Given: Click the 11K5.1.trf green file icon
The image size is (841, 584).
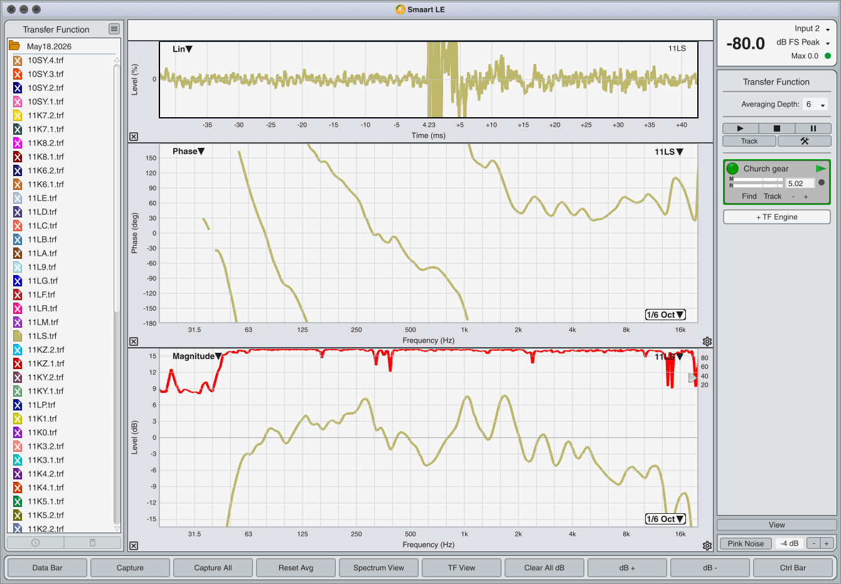Looking at the screenshot, I should (x=18, y=501).
